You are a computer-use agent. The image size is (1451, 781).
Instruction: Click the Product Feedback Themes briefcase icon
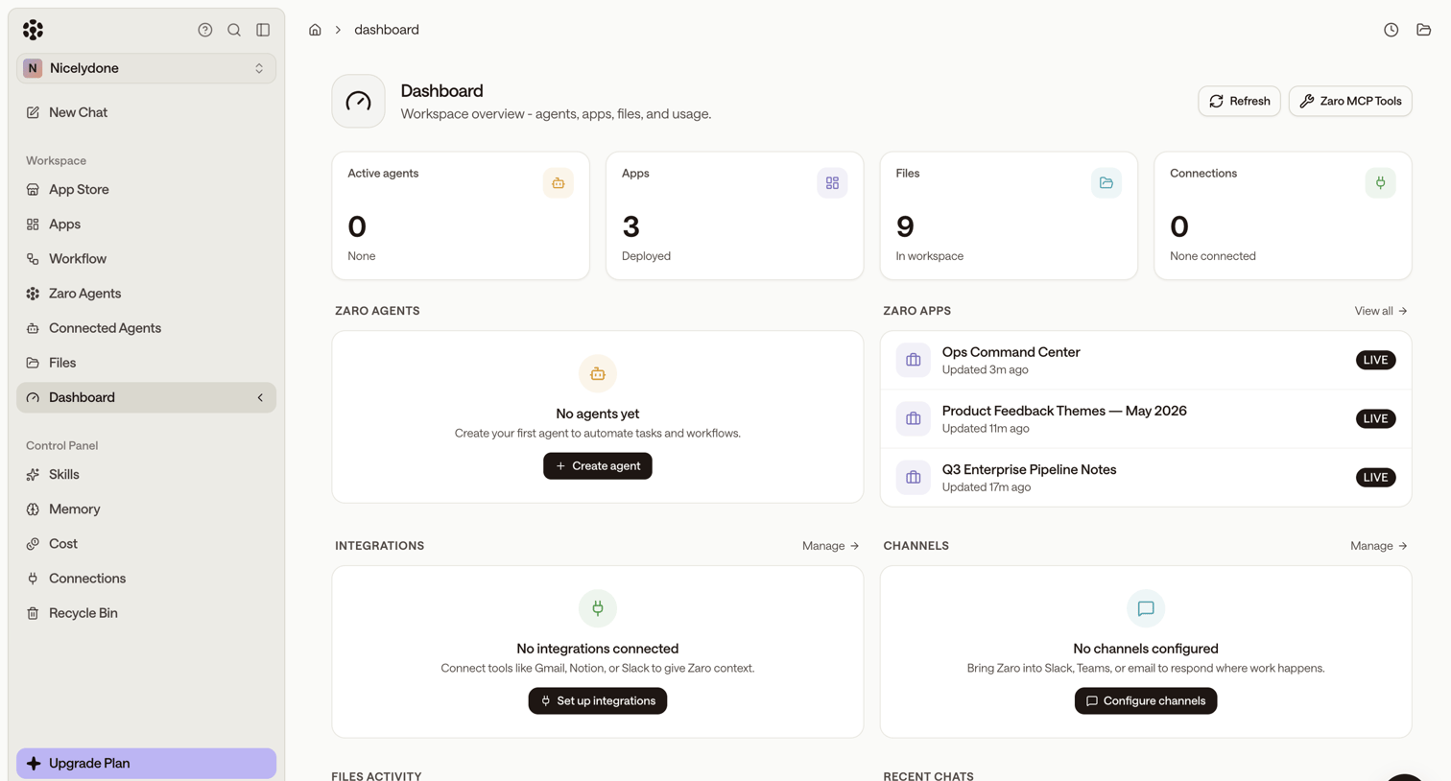tap(913, 418)
